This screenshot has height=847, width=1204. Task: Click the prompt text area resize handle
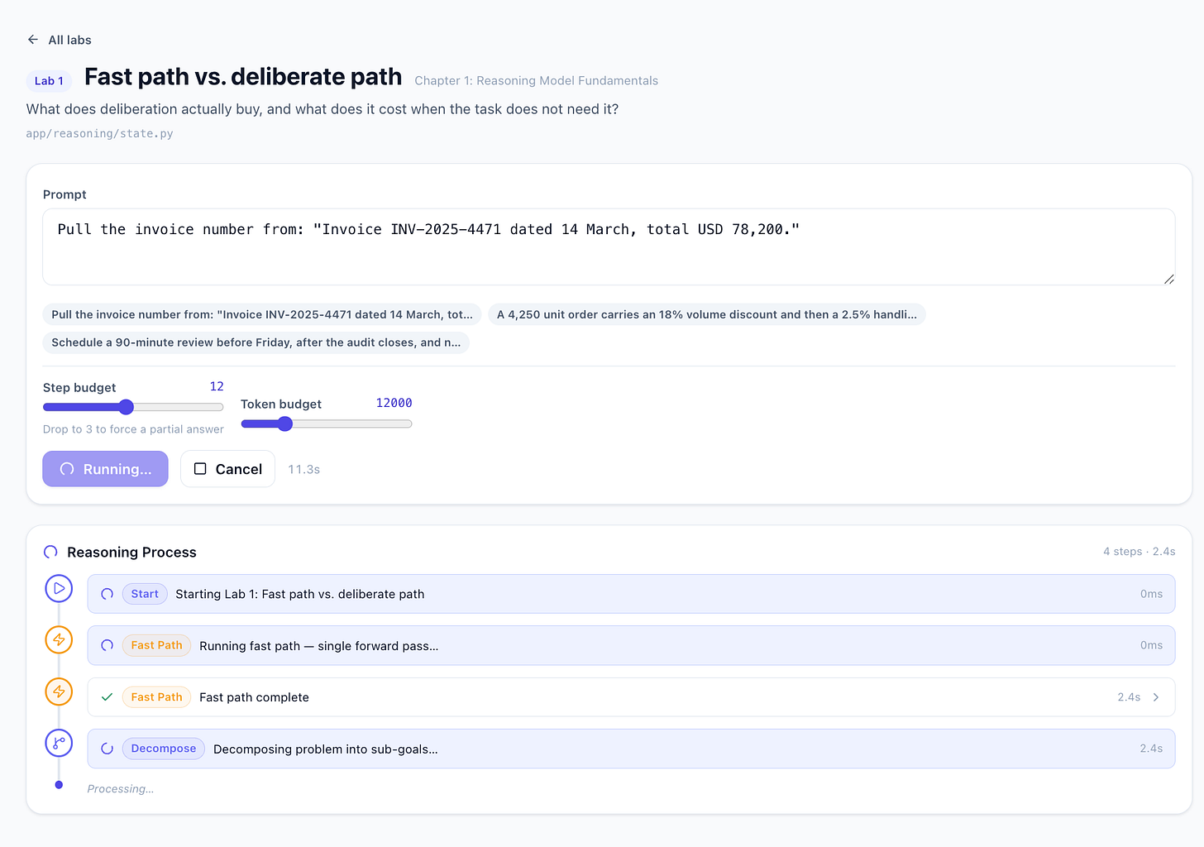click(x=1168, y=279)
